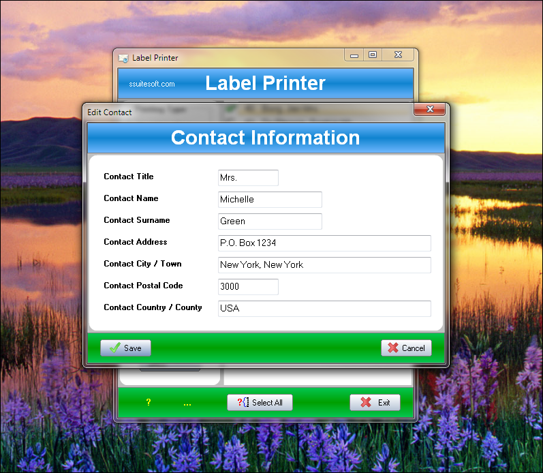
Task: Click the Contact Title field containing Mrs.
Action: pyautogui.click(x=248, y=178)
